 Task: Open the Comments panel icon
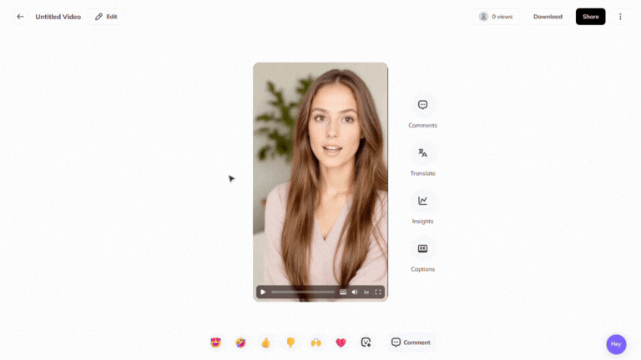(422, 105)
